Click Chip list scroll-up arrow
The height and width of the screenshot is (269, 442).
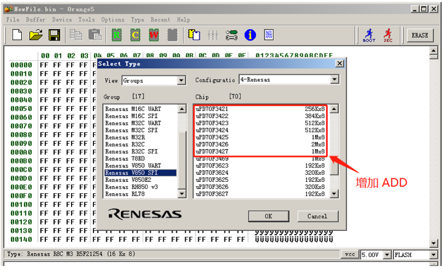(x=334, y=109)
